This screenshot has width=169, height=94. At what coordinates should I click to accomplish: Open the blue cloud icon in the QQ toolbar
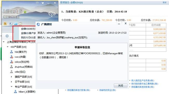16,24
